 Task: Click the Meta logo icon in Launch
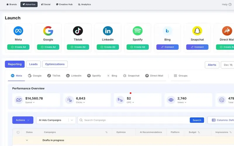point(18,31)
